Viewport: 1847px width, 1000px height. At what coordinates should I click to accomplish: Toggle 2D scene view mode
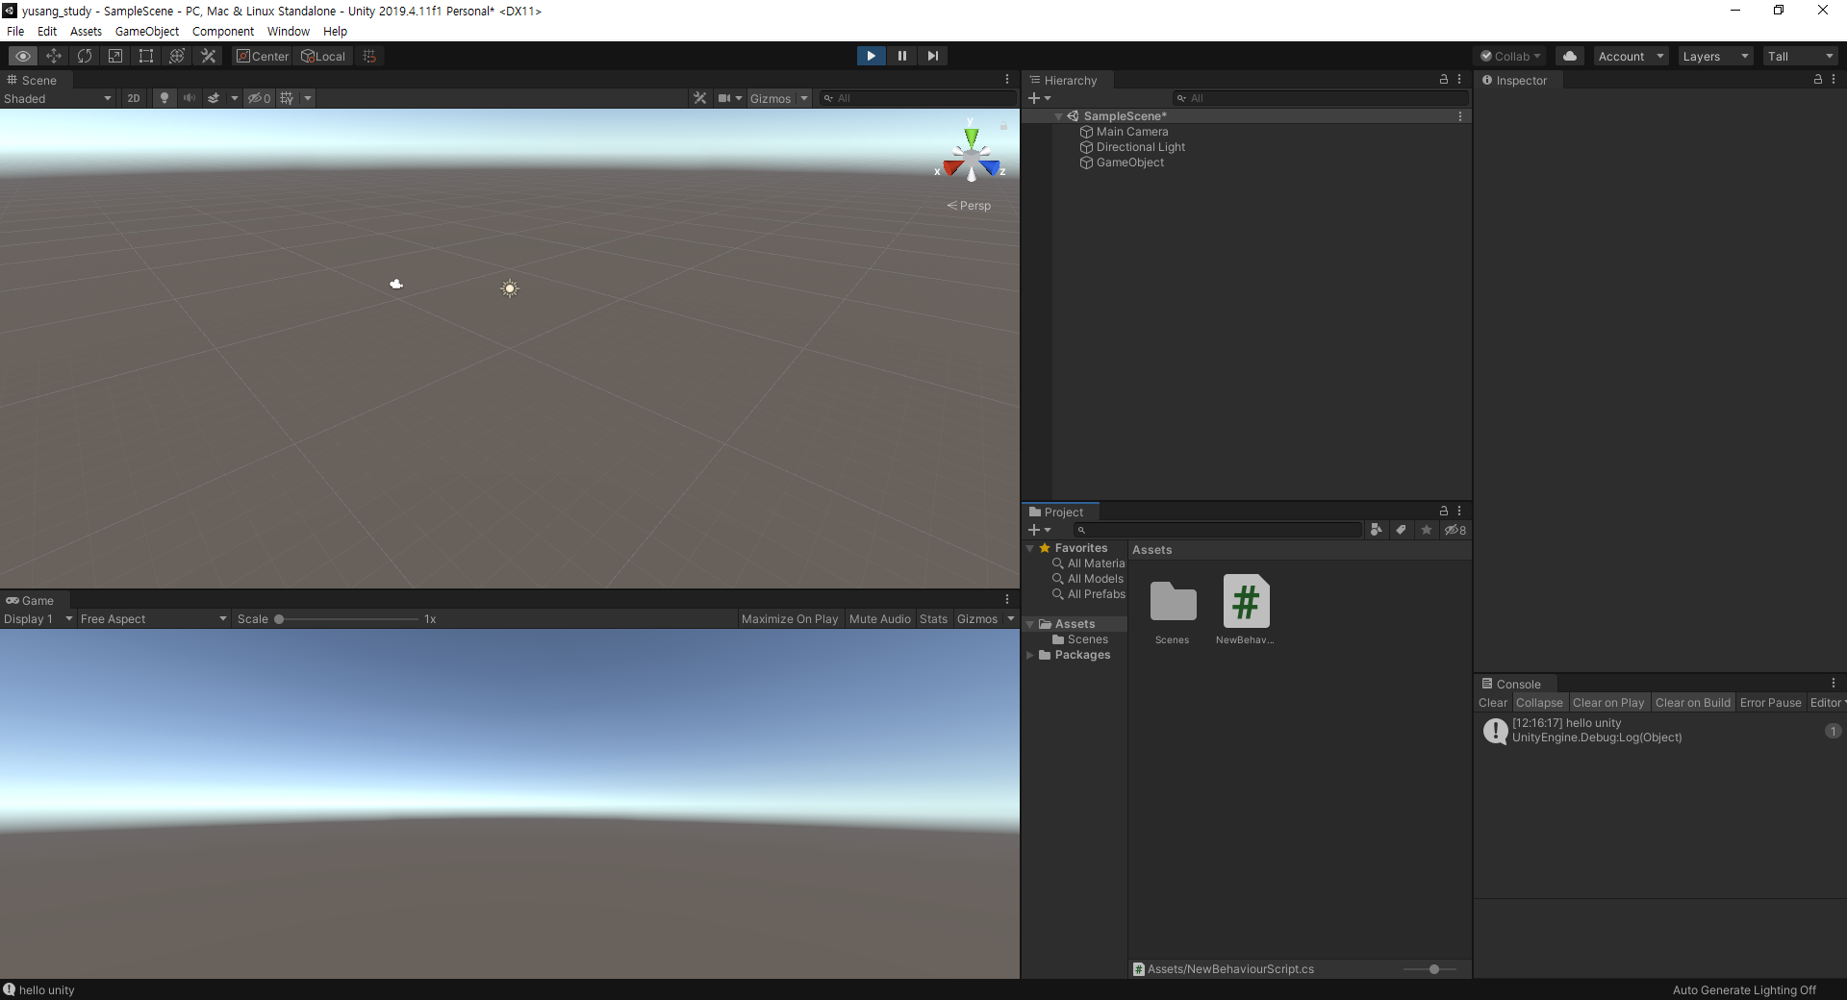click(134, 98)
